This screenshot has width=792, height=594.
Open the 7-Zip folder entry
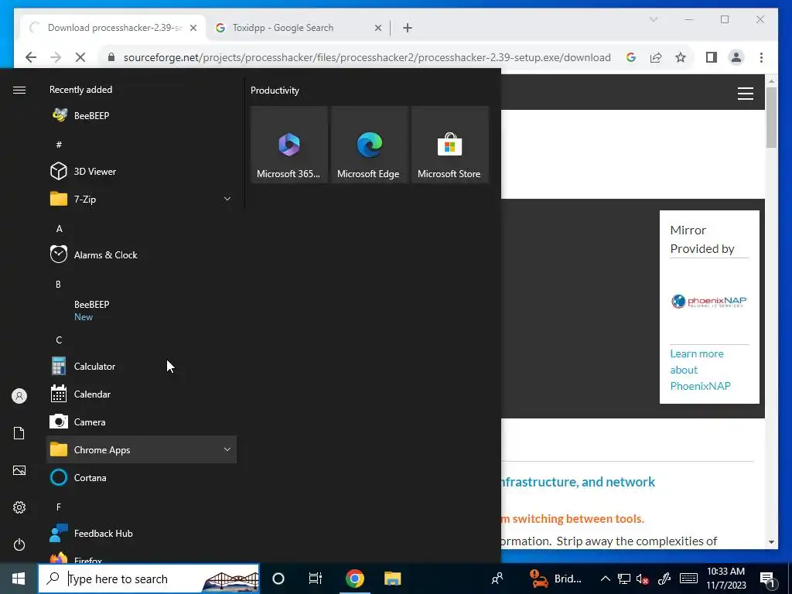[142, 199]
